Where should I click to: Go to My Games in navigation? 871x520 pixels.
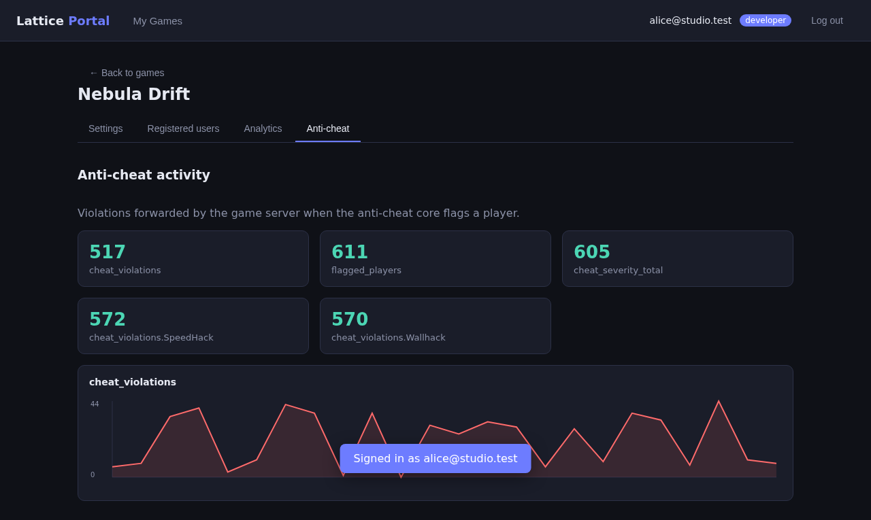tap(157, 20)
